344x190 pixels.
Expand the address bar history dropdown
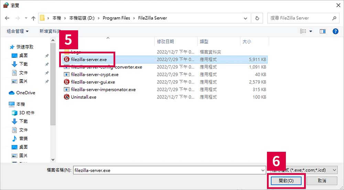point(246,18)
